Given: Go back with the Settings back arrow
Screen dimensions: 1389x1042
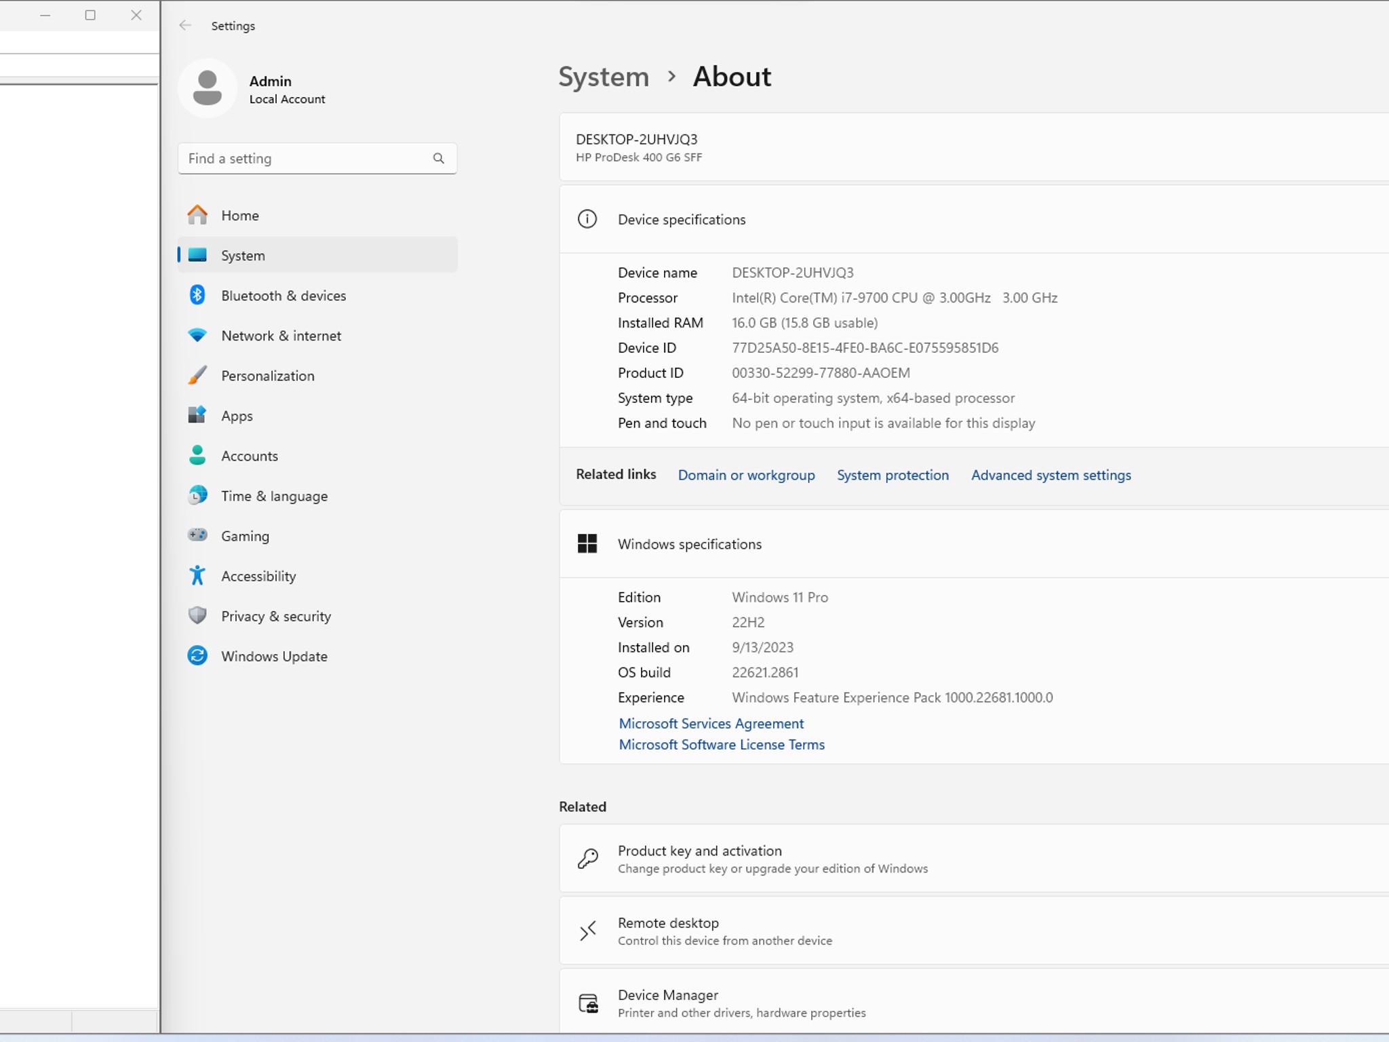Looking at the screenshot, I should pyautogui.click(x=185, y=26).
